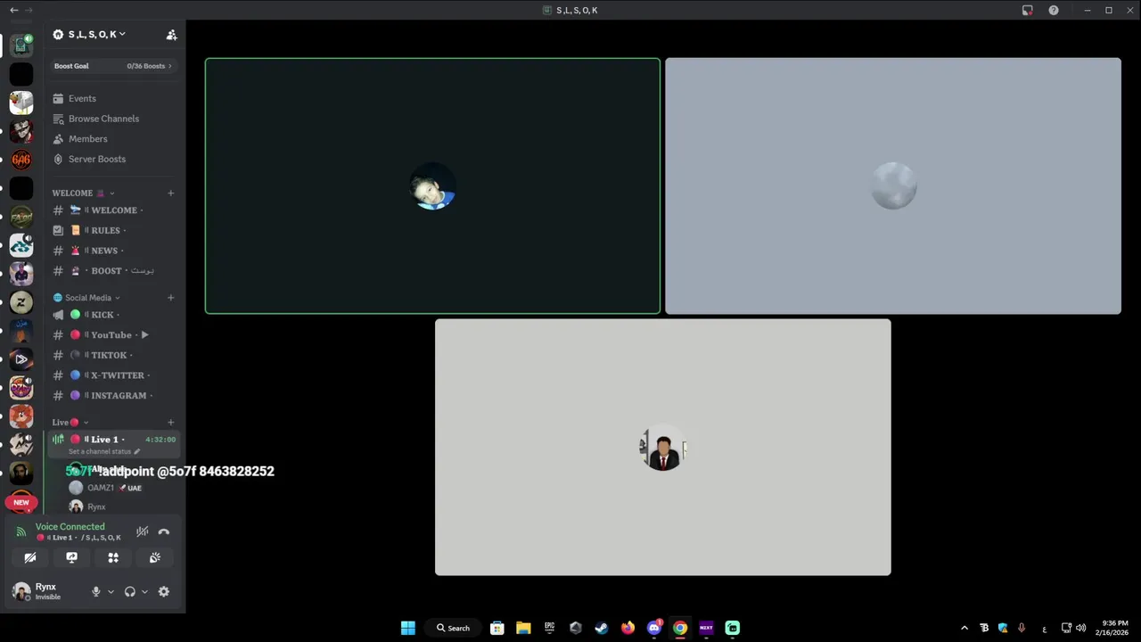Viewport: 1141px width, 642px height.
Task: Open the Members page
Action: (x=114, y=139)
